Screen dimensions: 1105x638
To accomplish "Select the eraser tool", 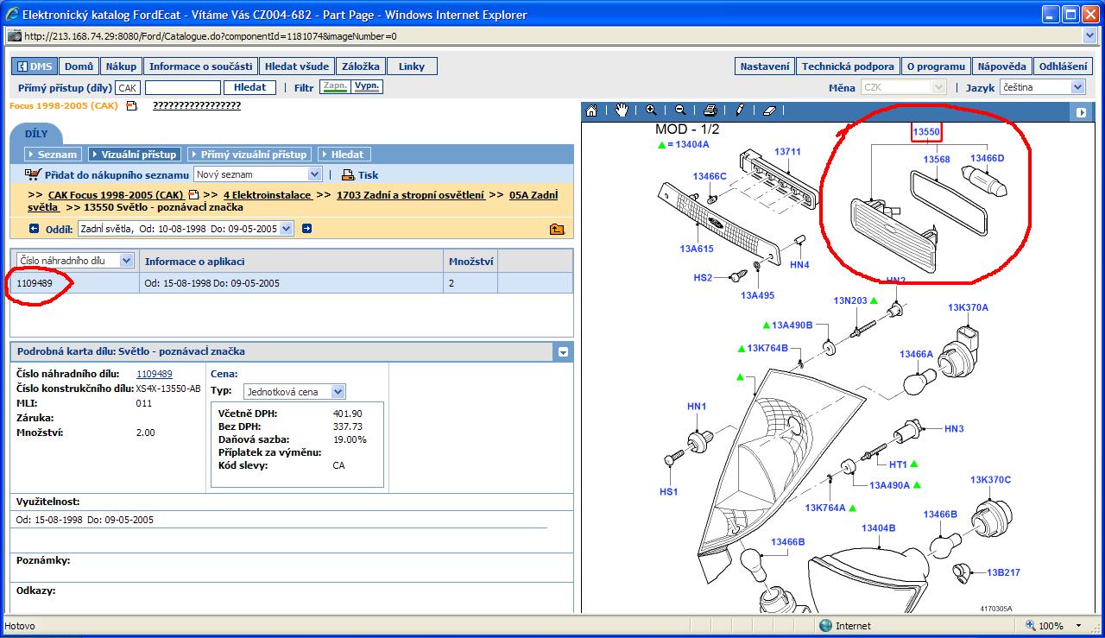I will 770,111.
